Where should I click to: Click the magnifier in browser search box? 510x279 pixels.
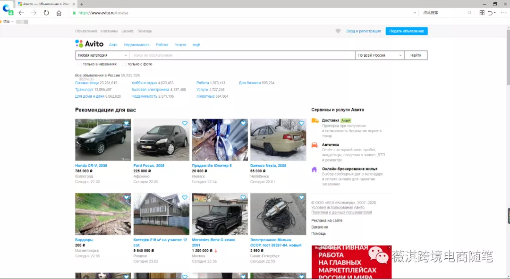(469, 13)
